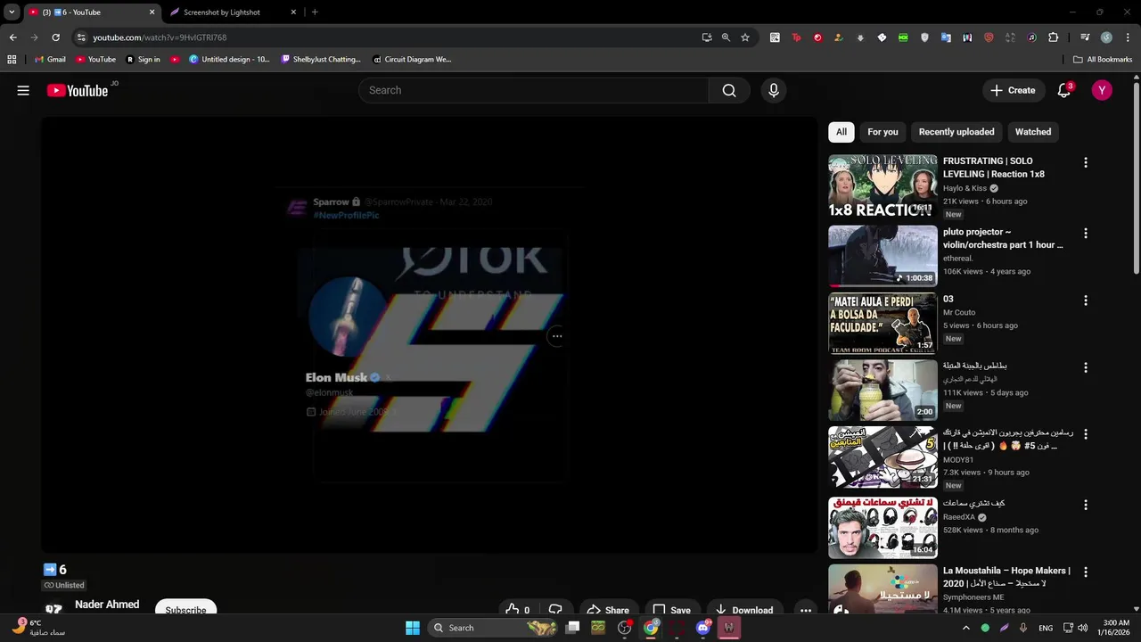Select the Watched filter chip
Viewport: 1141px width, 642px height.
pyautogui.click(x=1033, y=132)
